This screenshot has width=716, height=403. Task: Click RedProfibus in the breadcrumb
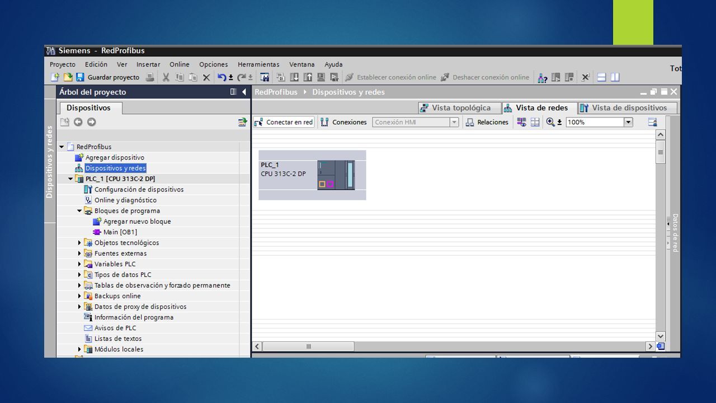(x=276, y=92)
